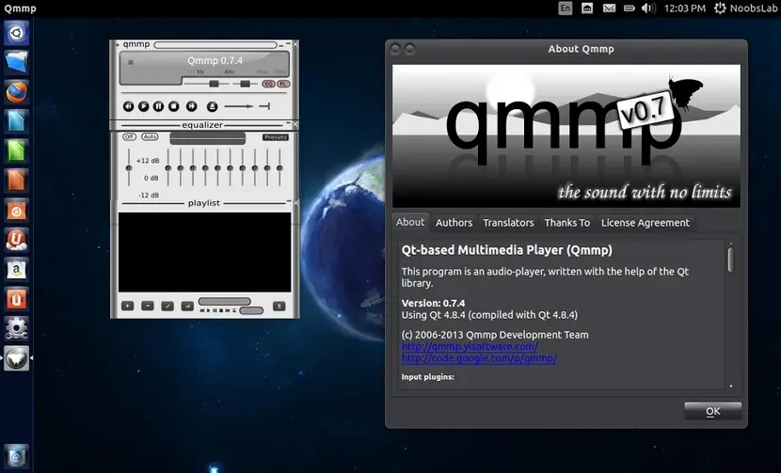Click the "Version: 0.7.4" text

(x=434, y=303)
